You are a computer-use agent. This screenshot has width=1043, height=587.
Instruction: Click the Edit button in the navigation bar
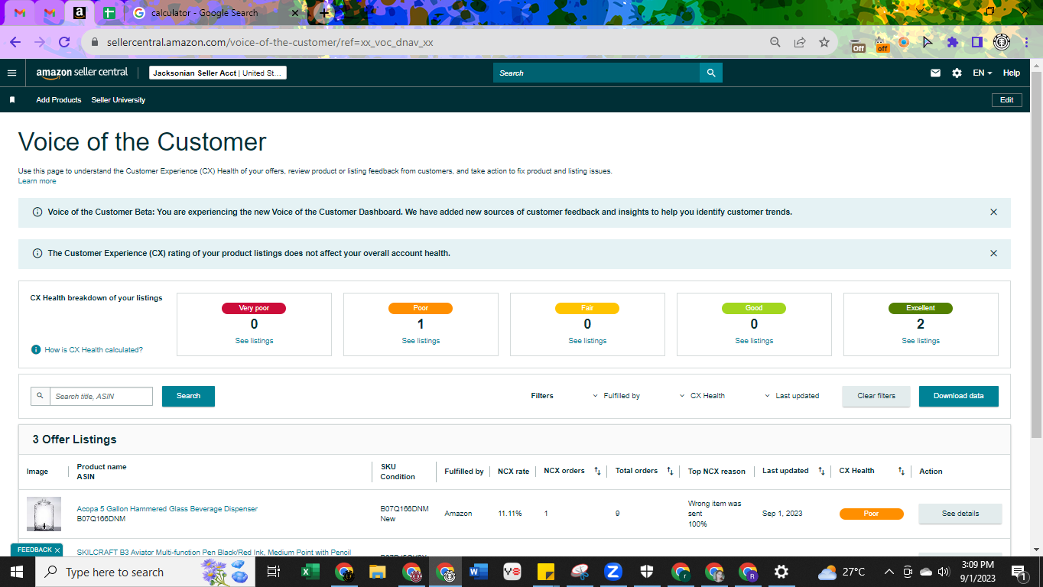[x=1007, y=100]
